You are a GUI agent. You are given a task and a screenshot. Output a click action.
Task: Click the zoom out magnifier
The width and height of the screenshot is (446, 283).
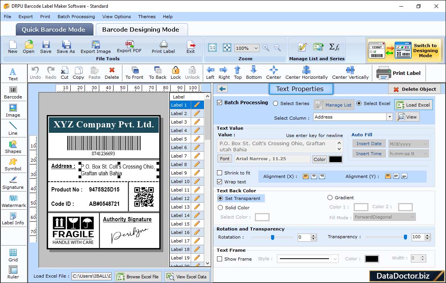[x=277, y=48]
